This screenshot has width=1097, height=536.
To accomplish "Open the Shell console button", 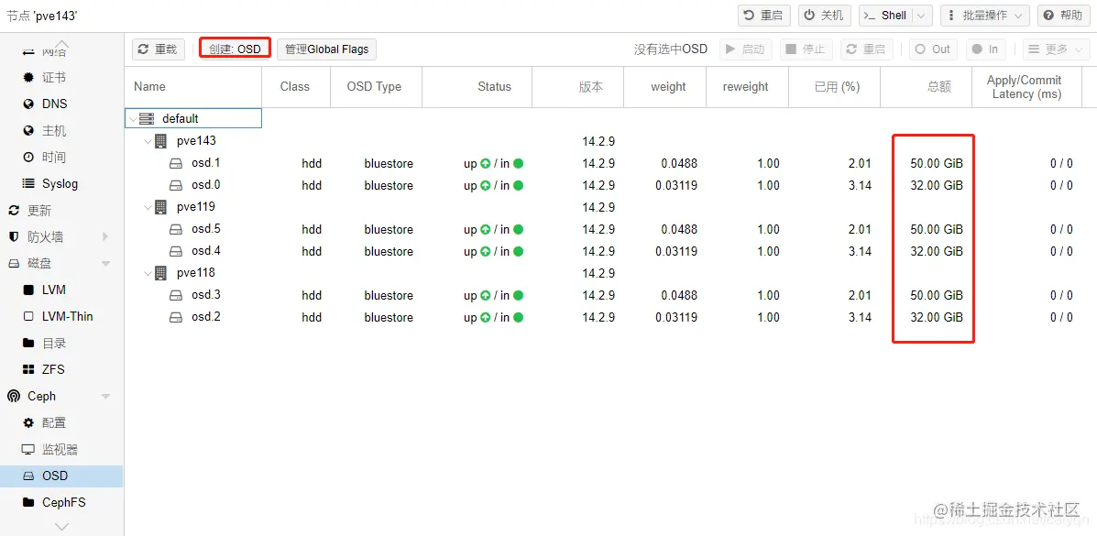I will (885, 16).
